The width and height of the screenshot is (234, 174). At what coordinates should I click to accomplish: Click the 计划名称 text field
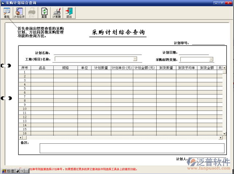(98, 53)
